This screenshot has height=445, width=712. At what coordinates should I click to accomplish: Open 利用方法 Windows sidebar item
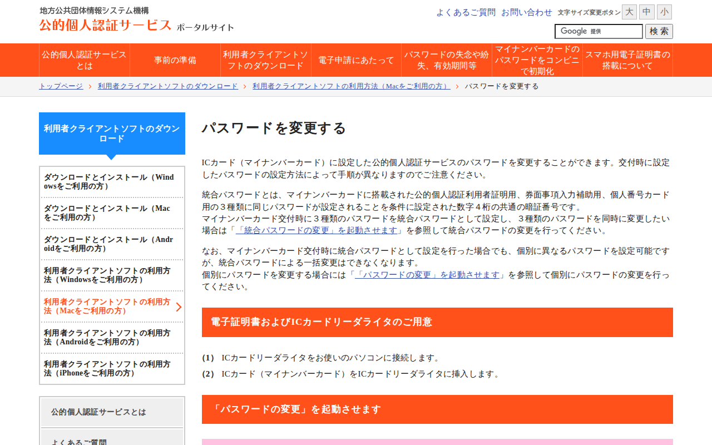coord(112,275)
